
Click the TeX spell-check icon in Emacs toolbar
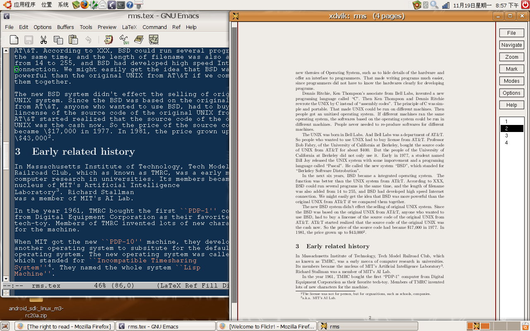click(154, 40)
